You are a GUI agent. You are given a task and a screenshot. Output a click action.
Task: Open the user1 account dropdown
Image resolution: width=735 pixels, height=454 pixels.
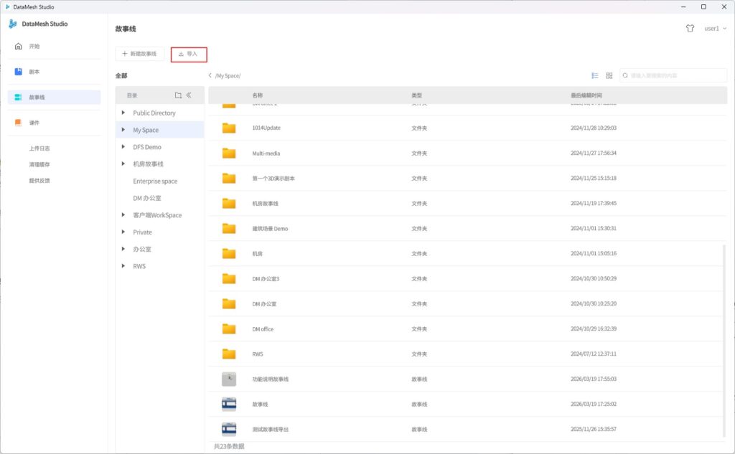point(715,29)
